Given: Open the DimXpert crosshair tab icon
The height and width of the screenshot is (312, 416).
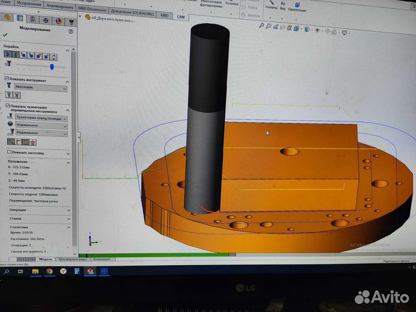Looking at the screenshot, I should 46,20.
